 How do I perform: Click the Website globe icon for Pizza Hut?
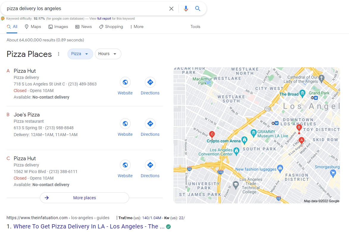pyautogui.click(x=125, y=82)
